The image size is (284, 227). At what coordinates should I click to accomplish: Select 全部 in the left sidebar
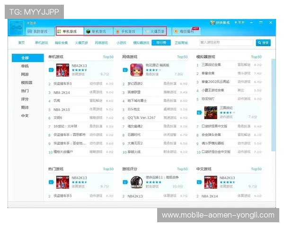(28, 58)
